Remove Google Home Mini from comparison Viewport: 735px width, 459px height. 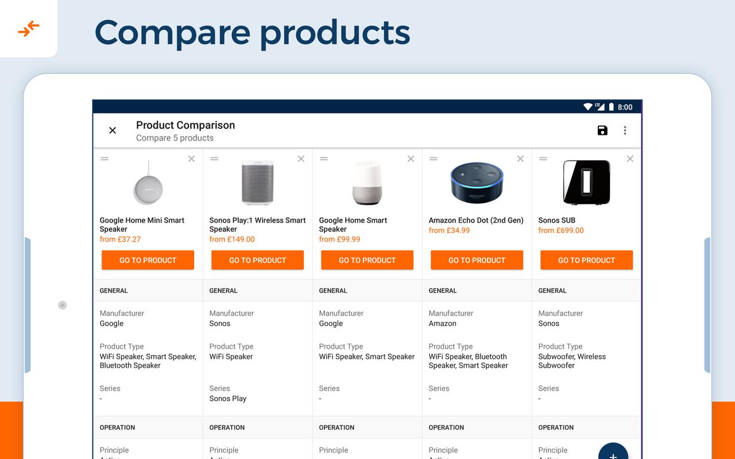[192, 159]
